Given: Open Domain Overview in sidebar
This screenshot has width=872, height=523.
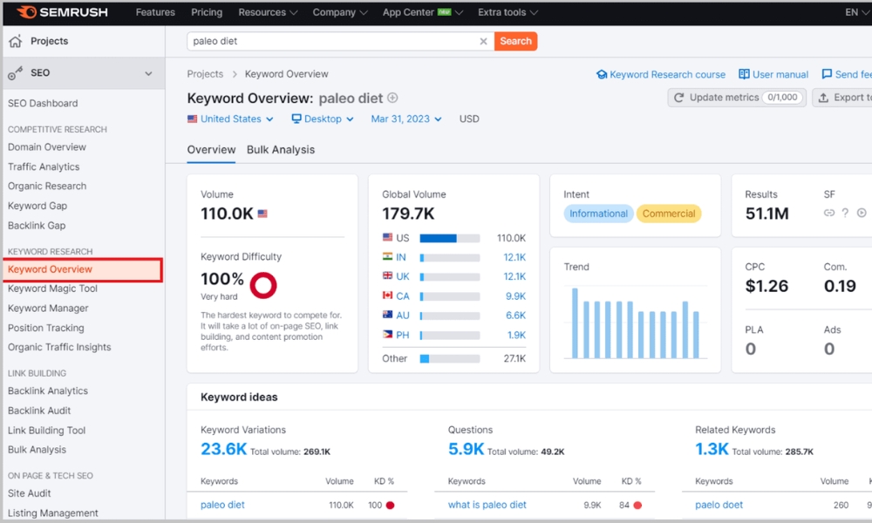Looking at the screenshot, I should [x=47, y=146].
